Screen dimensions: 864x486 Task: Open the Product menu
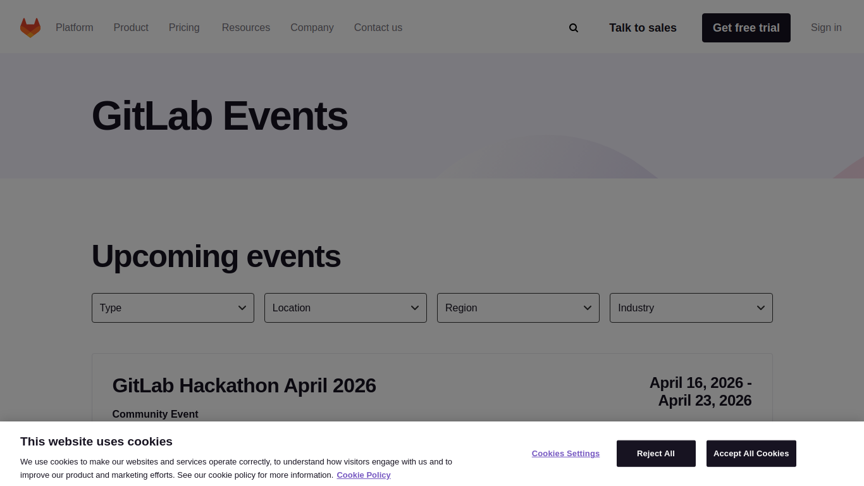click(x=131, y=28)
